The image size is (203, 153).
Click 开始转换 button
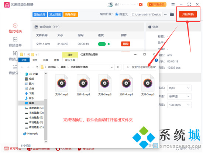[x=188, y=14]
